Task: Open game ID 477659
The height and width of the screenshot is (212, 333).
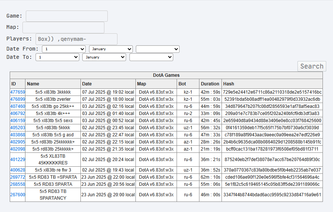Action: (x=18, y=92)
